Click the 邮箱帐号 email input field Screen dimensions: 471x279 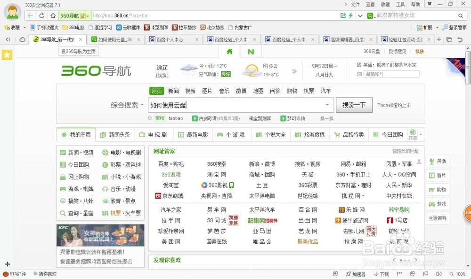pyautogui.click(x=391, y=74)
